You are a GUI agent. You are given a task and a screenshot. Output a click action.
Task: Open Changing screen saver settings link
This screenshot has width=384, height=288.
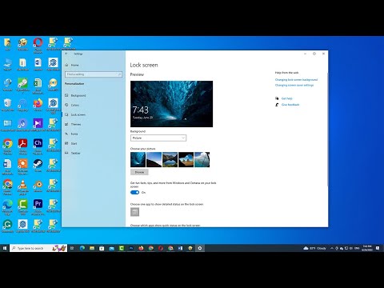pyautogui.click(x=294, y=85)
